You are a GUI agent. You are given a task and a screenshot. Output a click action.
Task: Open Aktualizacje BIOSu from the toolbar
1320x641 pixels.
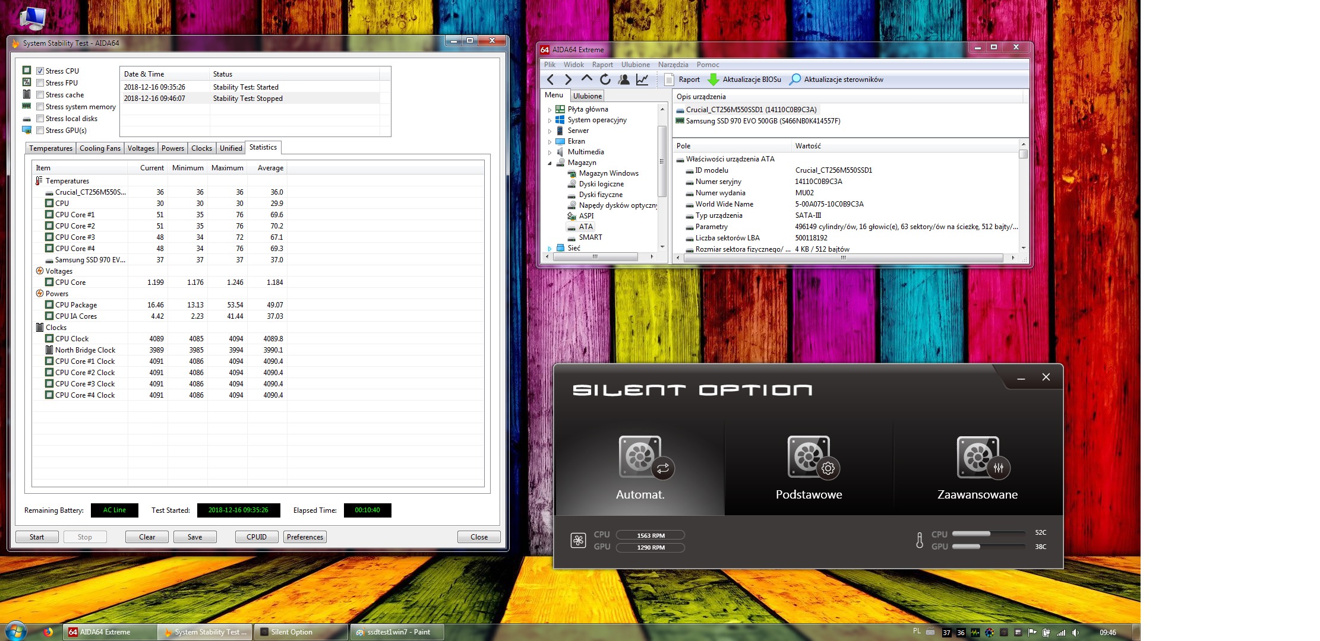(x=745, y=80)
